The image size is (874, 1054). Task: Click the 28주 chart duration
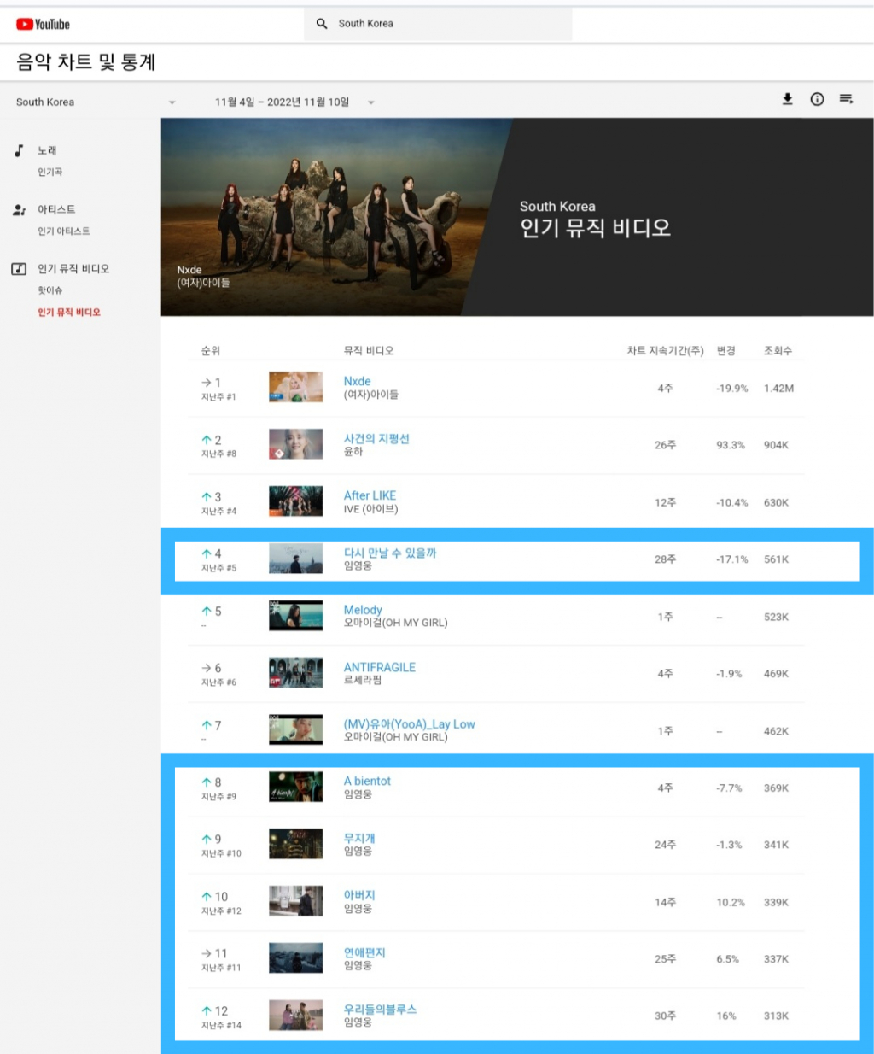(666, 559)
